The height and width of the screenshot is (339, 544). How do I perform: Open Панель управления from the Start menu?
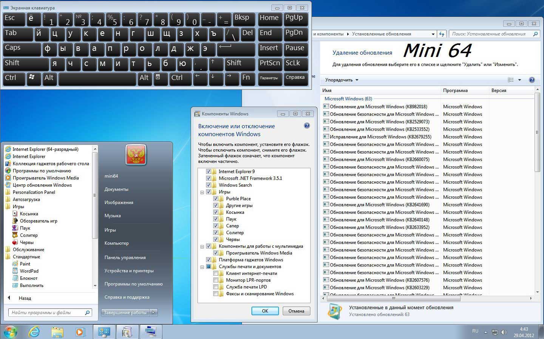tap(125, 257)
